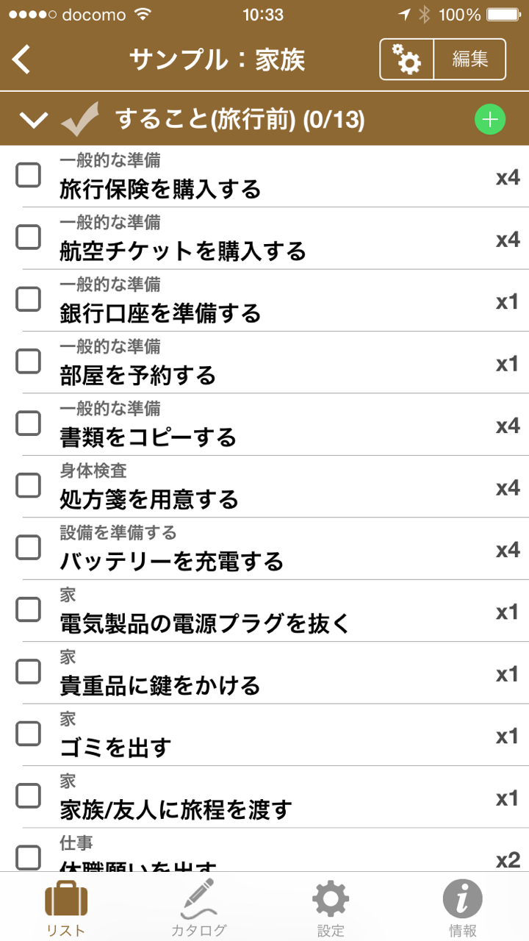The image size is (529, 941).
Task: Open the リスト suitcase tab
Action: tap(66, 908)
